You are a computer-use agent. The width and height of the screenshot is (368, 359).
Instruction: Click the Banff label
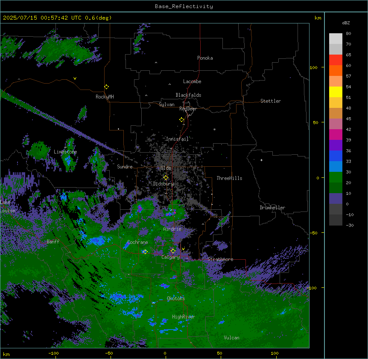pyautogui.click(x=53, y=242)
